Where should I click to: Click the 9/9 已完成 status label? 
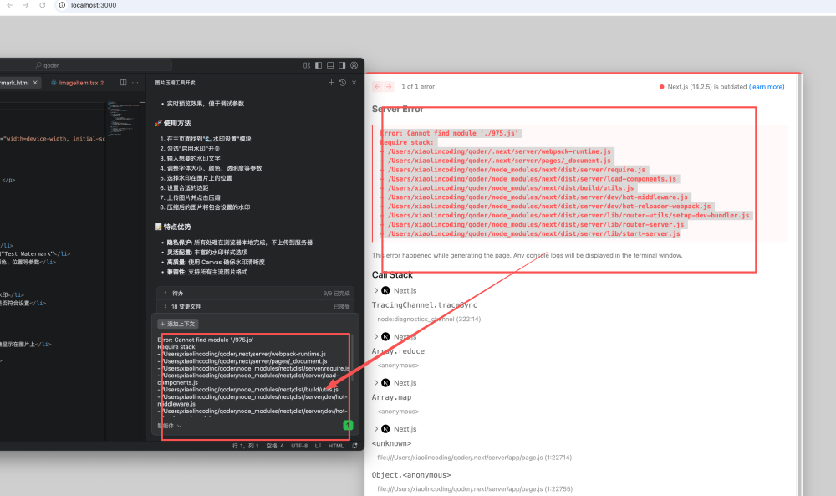[x=336, y=294]
